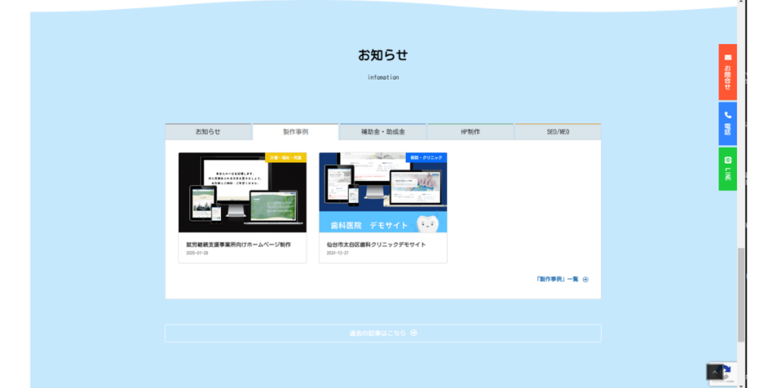This screenshot has height=388, width=777.
Task: Click the scroll-to-top arrow button
Action: coord(715,372)
